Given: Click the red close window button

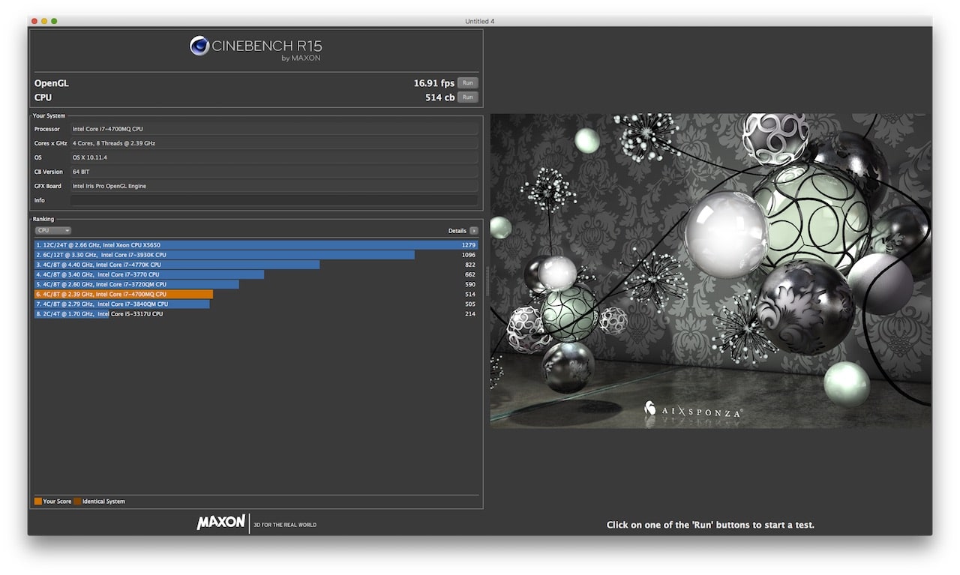Looking at the screenshot, I should [34, 21].
